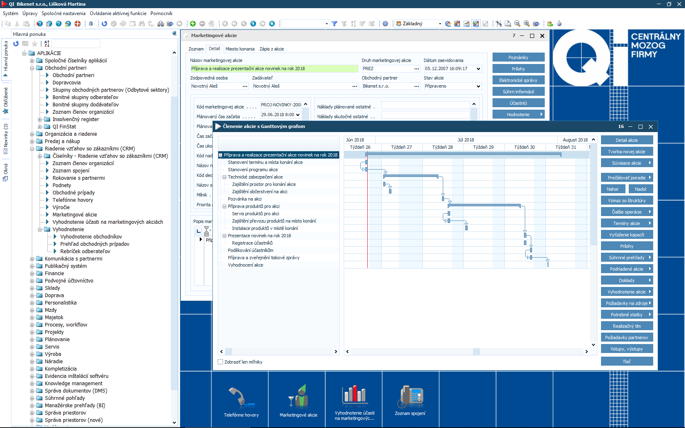This screenshot has height=428, width=685.
Task: Click the Tvorba novej akcie button
Action: (x=627, y=152)
